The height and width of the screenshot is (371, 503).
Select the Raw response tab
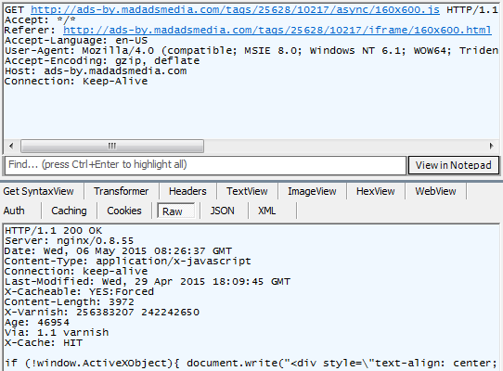(x=173, y=211)
